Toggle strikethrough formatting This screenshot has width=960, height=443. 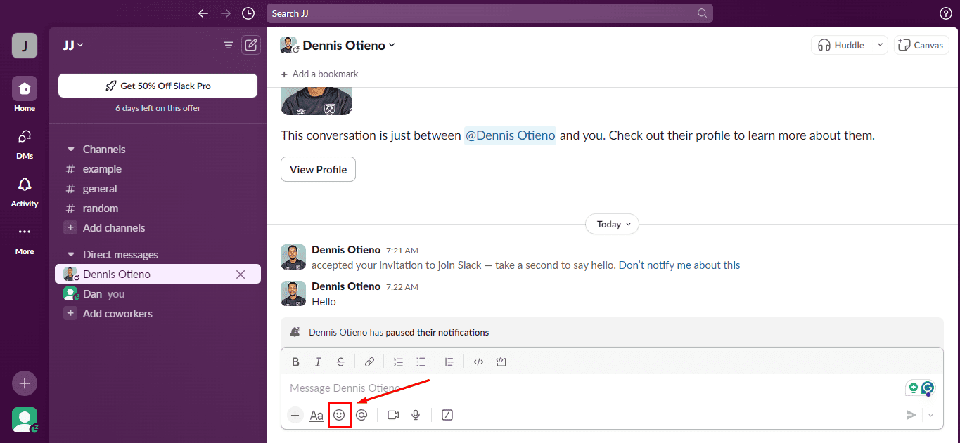point(340,362)
